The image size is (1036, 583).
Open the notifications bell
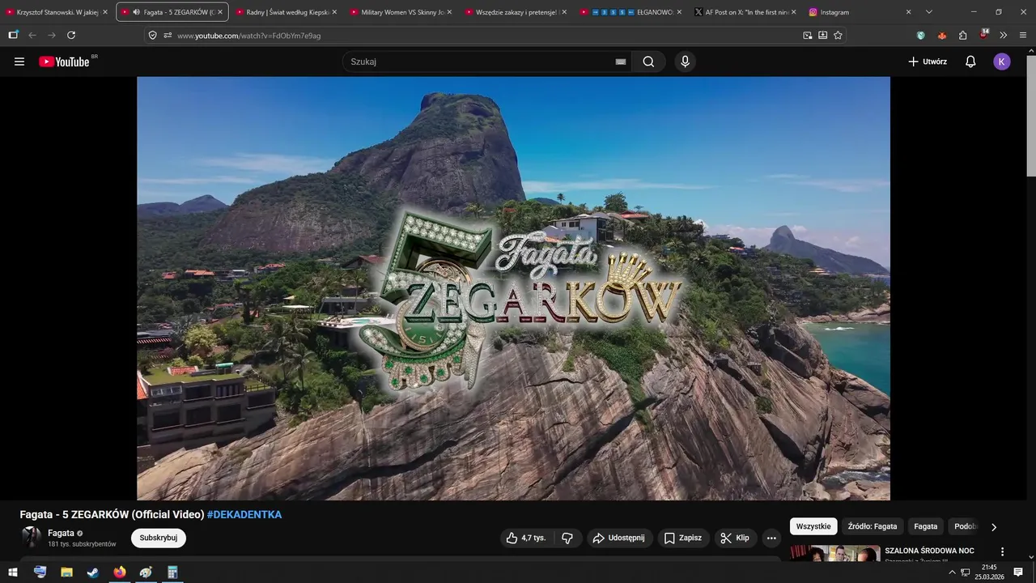coord(970,62)
